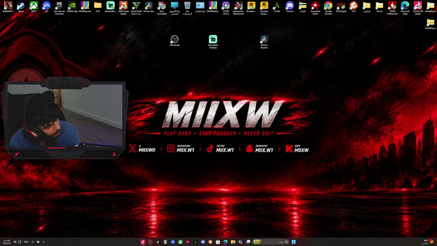The image size is (437, 246).
Task: Select the Streamlabs Desktop icon in middle
Action: [x=213, y=42]
